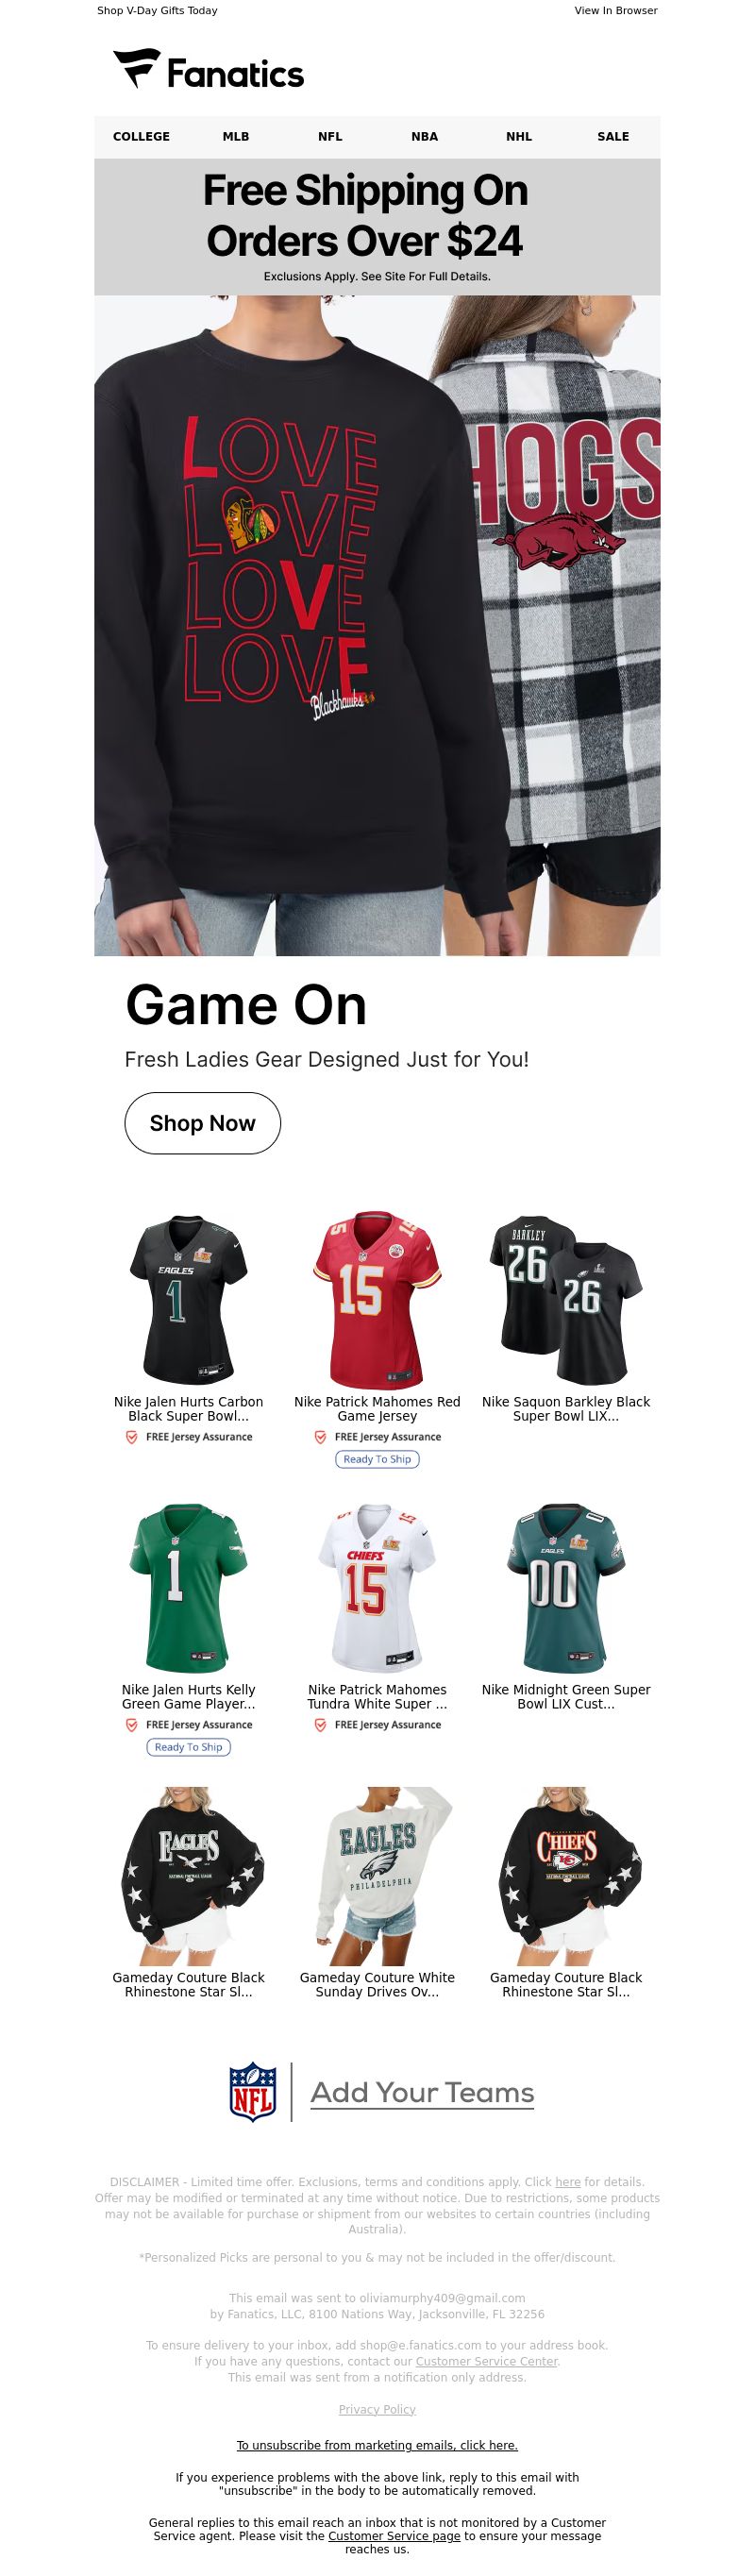Click Jersey Assurance shield under Mahomes Red jersey

coord(320,1437)
